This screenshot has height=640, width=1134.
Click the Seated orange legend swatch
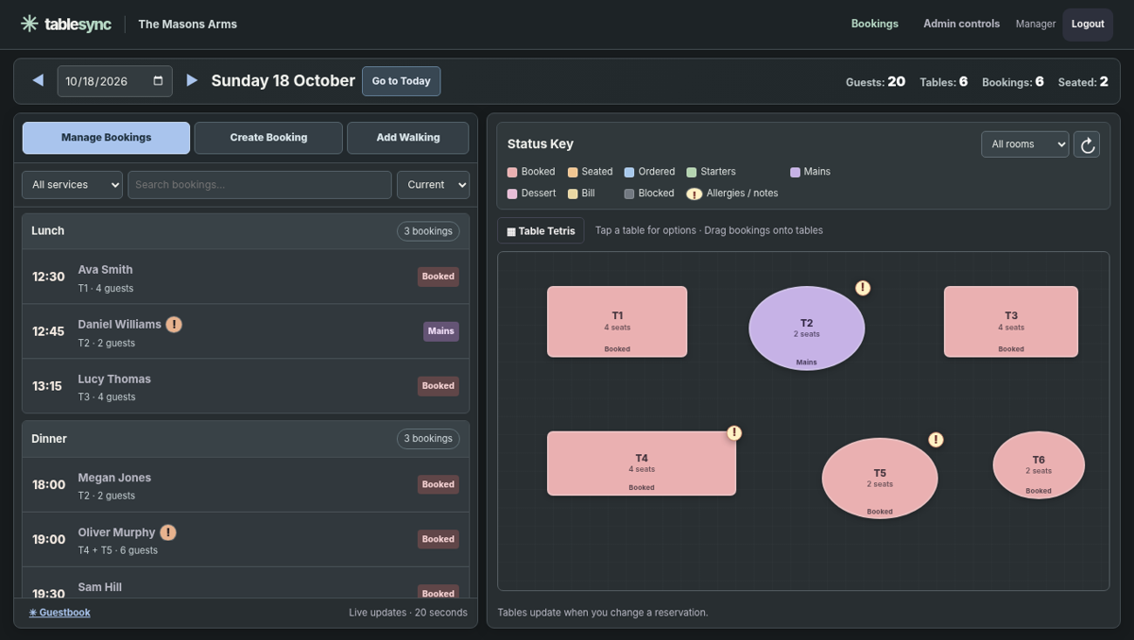pyautogui.click(x=573, y=172)
